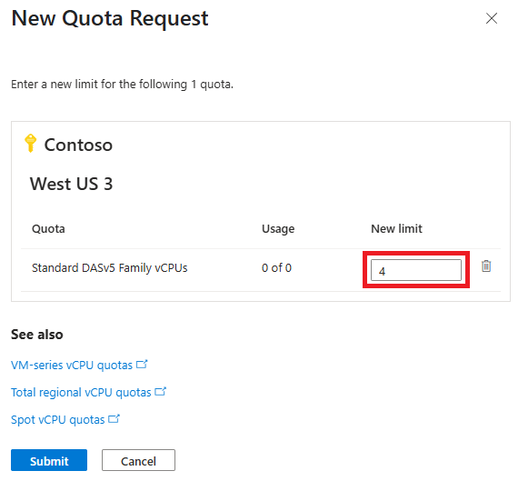Click the Usage column header
This screenshot has width=518, height=481.
click(278, 229)
